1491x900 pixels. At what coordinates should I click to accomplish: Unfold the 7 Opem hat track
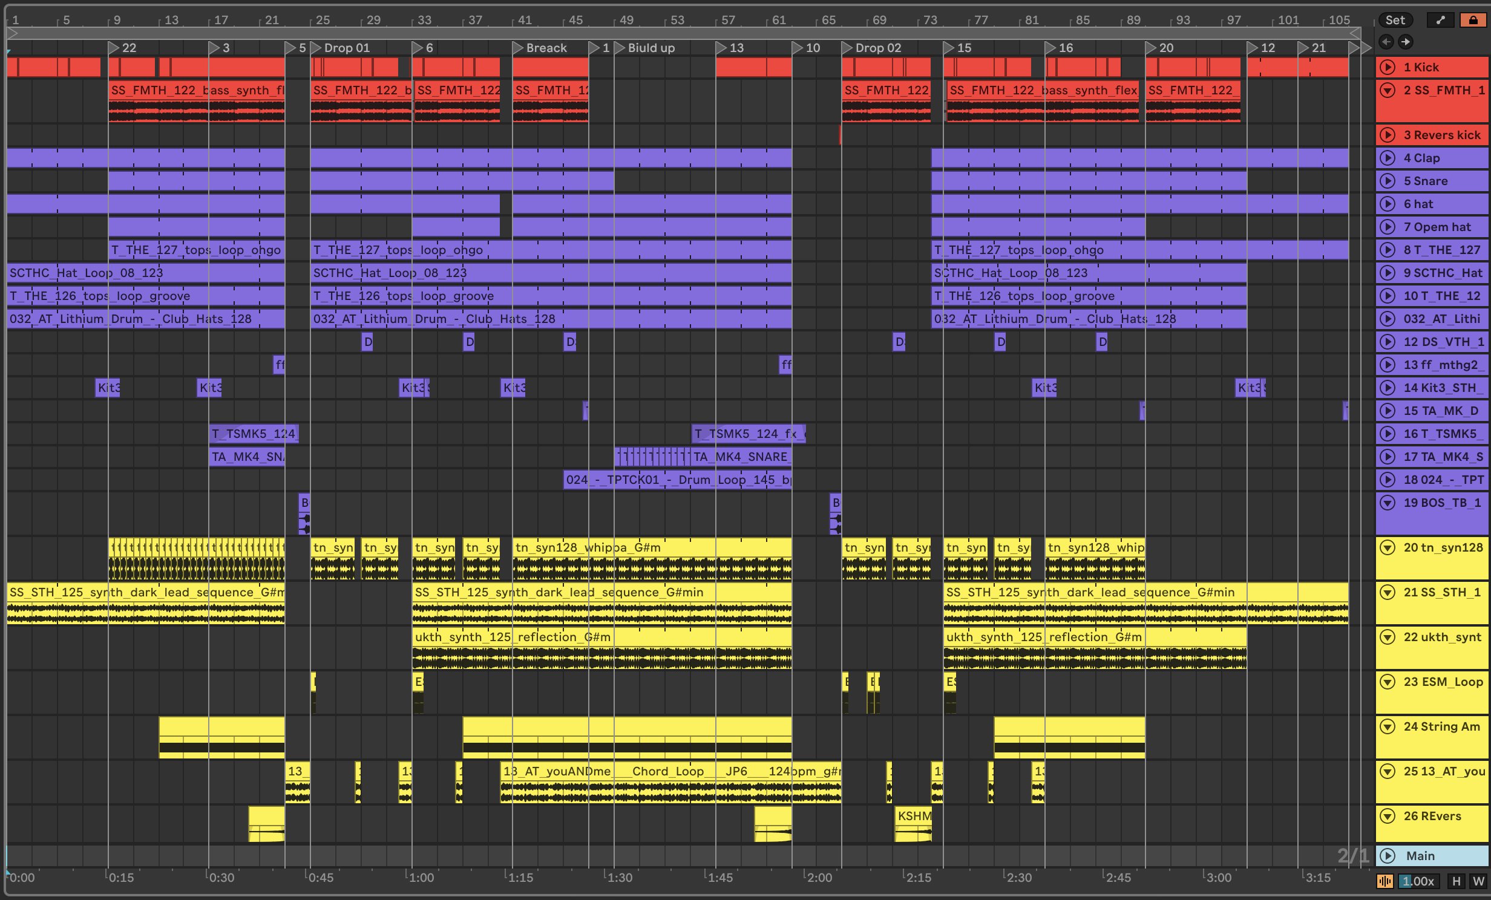click(1388, 227)
